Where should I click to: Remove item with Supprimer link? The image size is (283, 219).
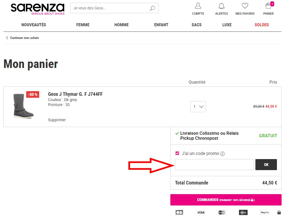pyautogui.click(x=57, y=120)
